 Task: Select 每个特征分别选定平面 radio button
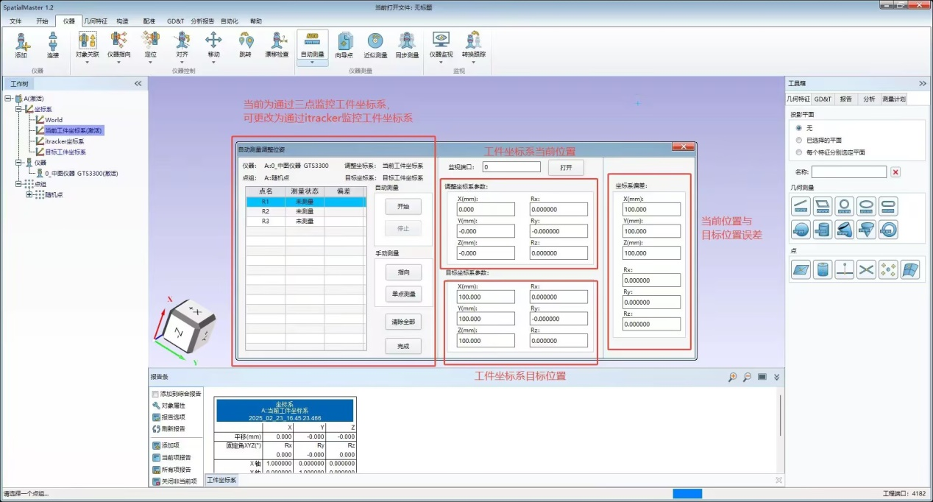[x=800, y=152]
